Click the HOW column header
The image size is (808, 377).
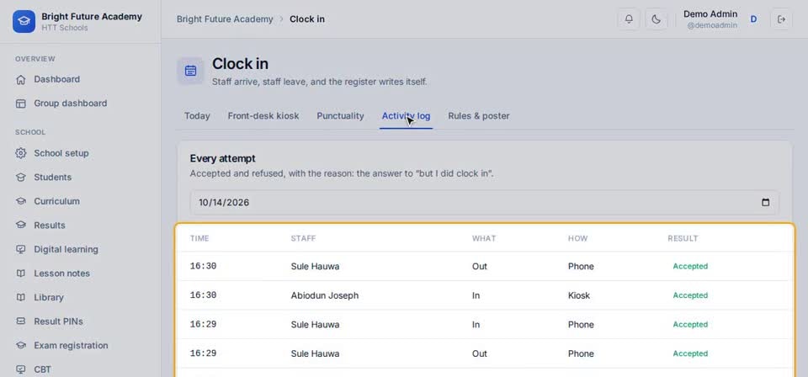(577, 238)
